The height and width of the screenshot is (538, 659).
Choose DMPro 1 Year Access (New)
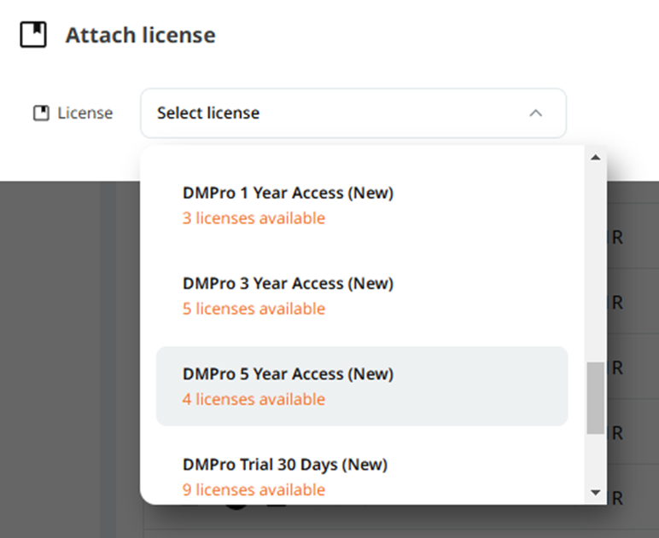pos(362,205)
